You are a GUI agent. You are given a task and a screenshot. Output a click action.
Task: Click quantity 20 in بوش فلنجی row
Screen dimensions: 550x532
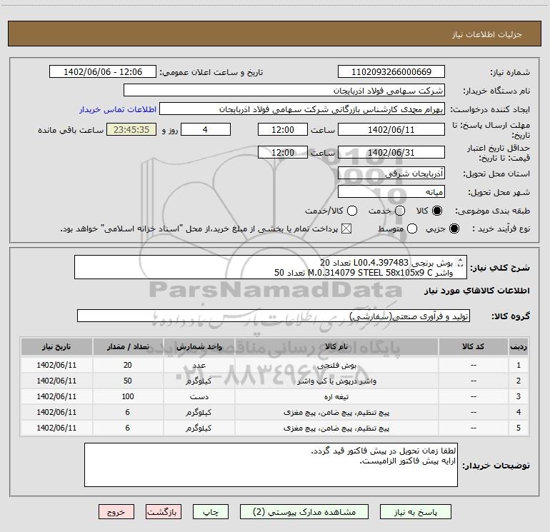pos(128,365)
